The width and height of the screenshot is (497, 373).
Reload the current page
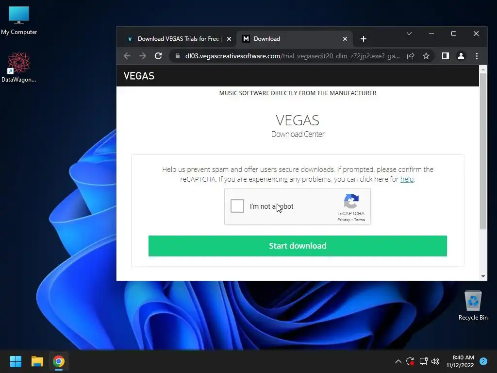click(x=158, y=56)
